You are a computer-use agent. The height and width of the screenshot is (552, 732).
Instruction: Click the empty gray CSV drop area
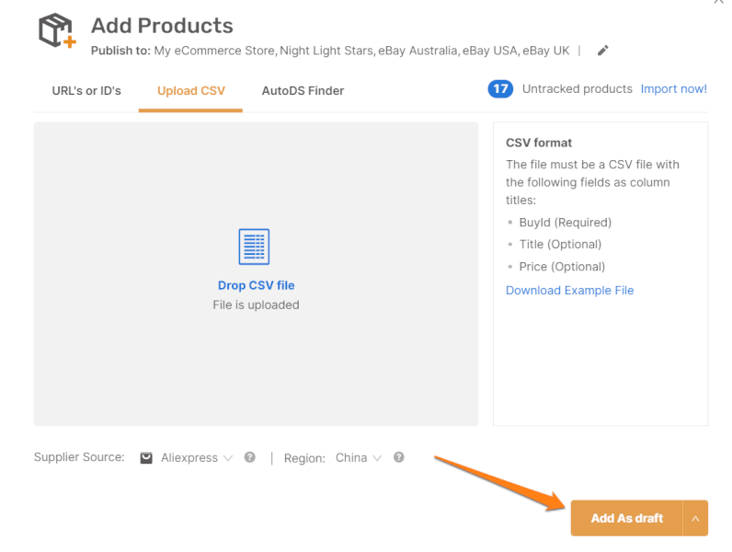[256, 377]
